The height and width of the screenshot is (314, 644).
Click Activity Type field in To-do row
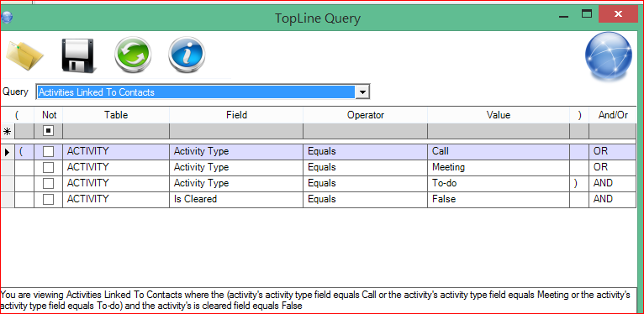coord(236,183)
